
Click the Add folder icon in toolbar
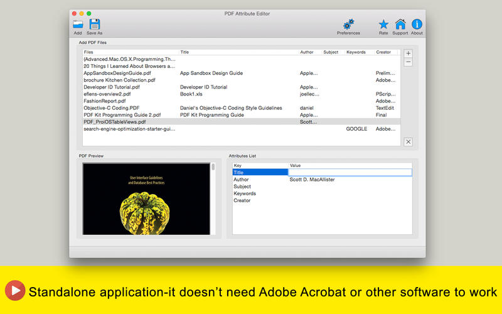pyautogui.click(x=78, y=24)
